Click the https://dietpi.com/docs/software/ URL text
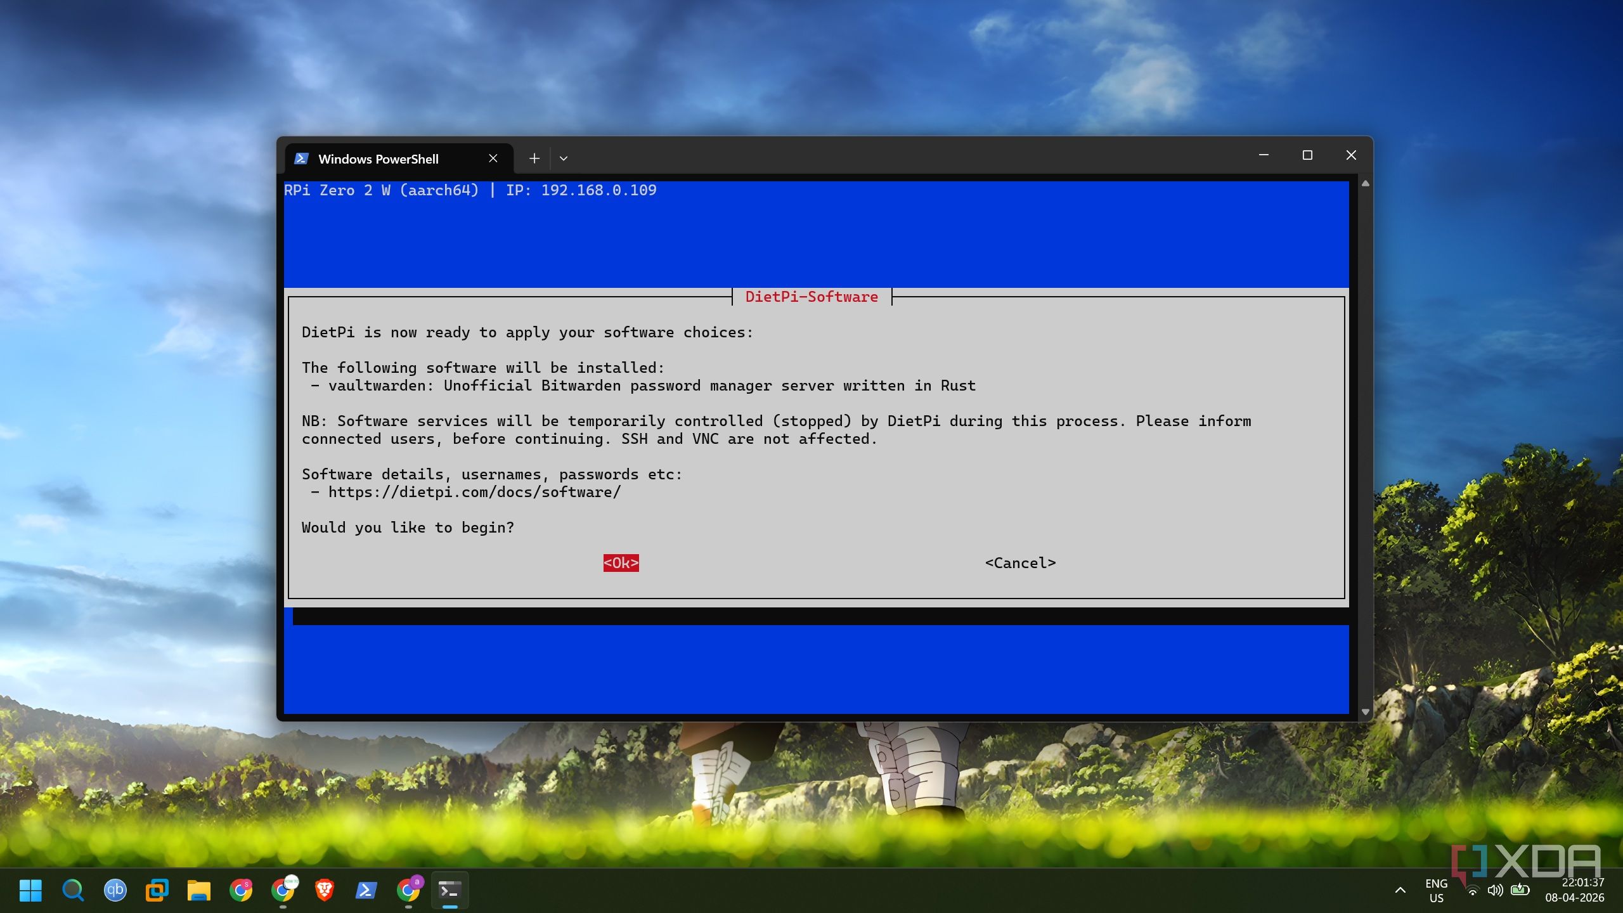Screen dimensions: 1623x913 coord(474,492)
